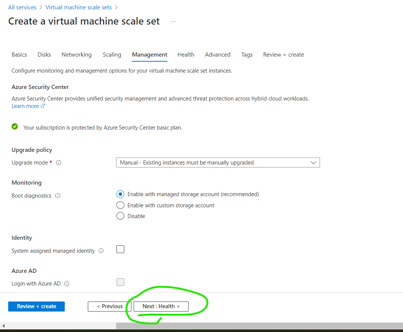
Task: Open the Management tab
Action: coord(150,55)
